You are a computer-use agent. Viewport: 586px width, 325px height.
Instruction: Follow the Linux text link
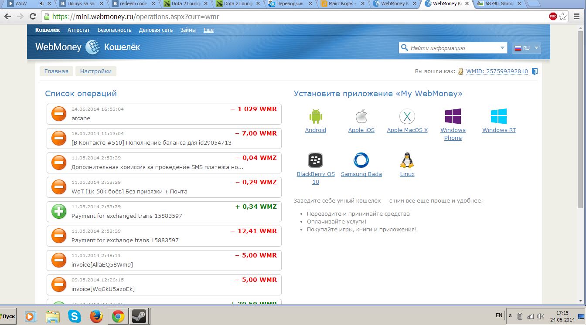(407, 174)
